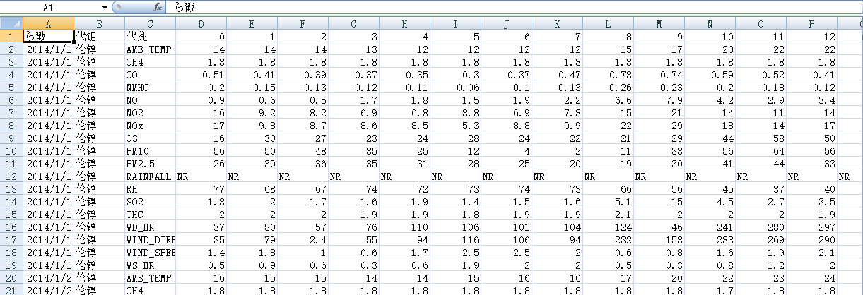Select row 12 header
863x295 pixels.
(11, 176)
